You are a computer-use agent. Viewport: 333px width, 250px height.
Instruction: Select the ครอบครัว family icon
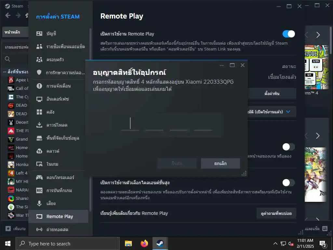coord(39,60)
